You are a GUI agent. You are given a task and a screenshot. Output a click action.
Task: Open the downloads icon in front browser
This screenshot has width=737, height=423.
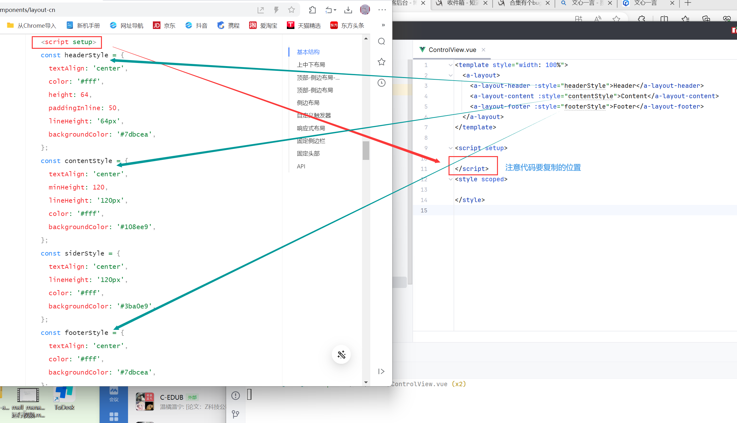pos(348,10)
